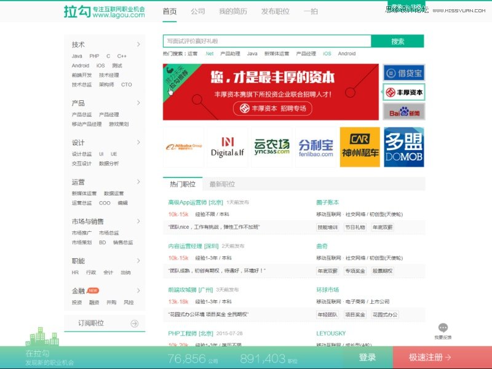492x369 pixels.
Task: Open job 内容运营经理 [深圳]
Action: pyautogui.click(x=193, y=246)
